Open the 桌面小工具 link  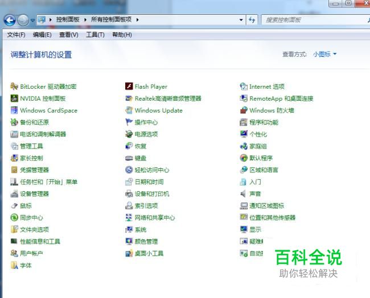[x=149, y=254]
